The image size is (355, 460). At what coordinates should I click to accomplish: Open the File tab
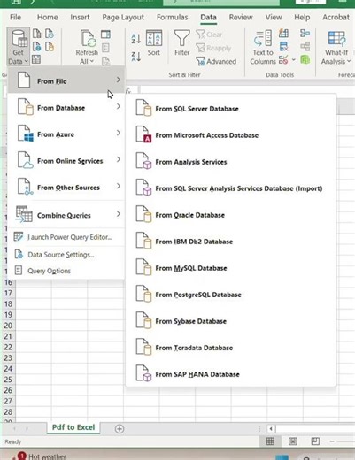coord(15,18)
